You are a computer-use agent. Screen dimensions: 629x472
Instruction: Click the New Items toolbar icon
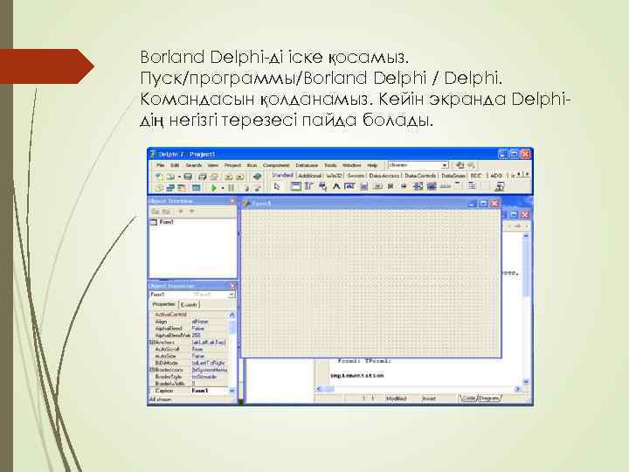pyautogui.click(x=159, y=177)
